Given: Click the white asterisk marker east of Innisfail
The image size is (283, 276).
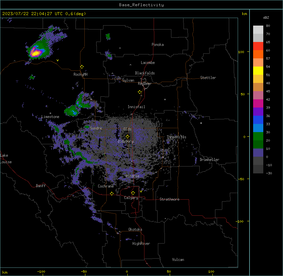Looking at the screenshot, I should click(165, 99).
